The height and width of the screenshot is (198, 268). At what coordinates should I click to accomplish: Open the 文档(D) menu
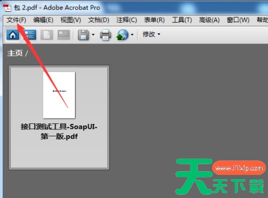click(x=99, y=20)
